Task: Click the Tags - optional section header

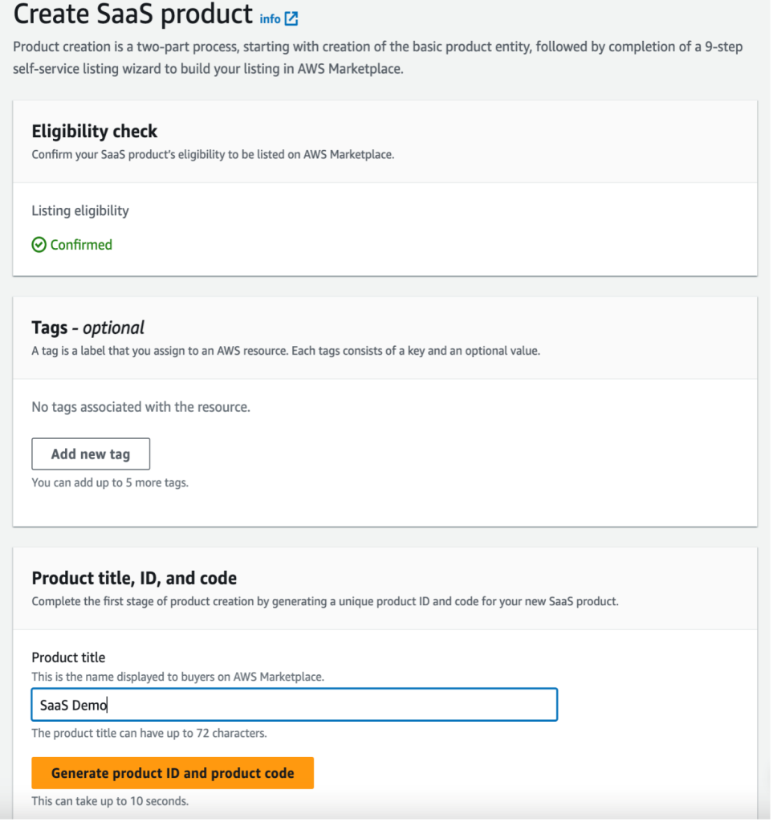Action: click(x=87, y=328)
